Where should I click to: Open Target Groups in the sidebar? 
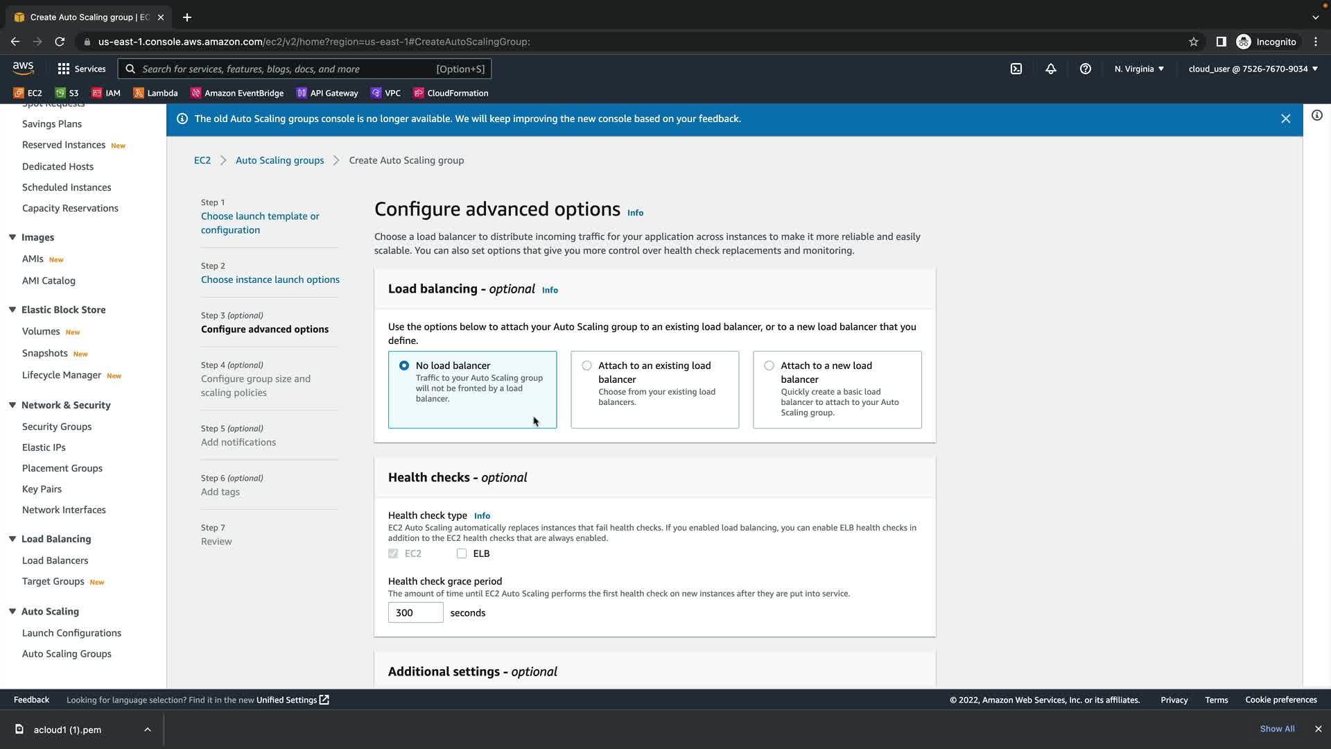[53, 581]
